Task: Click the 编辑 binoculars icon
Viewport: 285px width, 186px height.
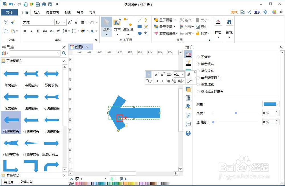Action: 229,22
